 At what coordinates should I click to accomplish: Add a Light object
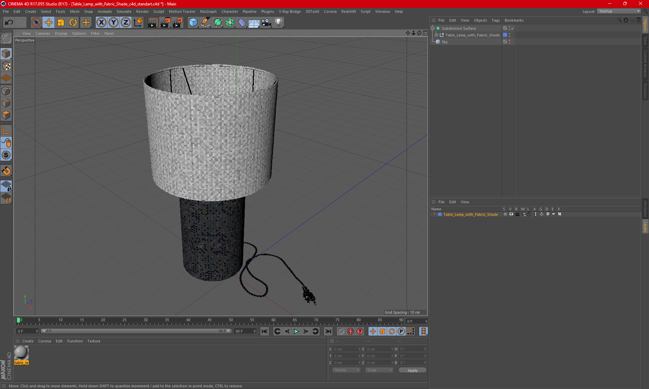pos(279,23)
